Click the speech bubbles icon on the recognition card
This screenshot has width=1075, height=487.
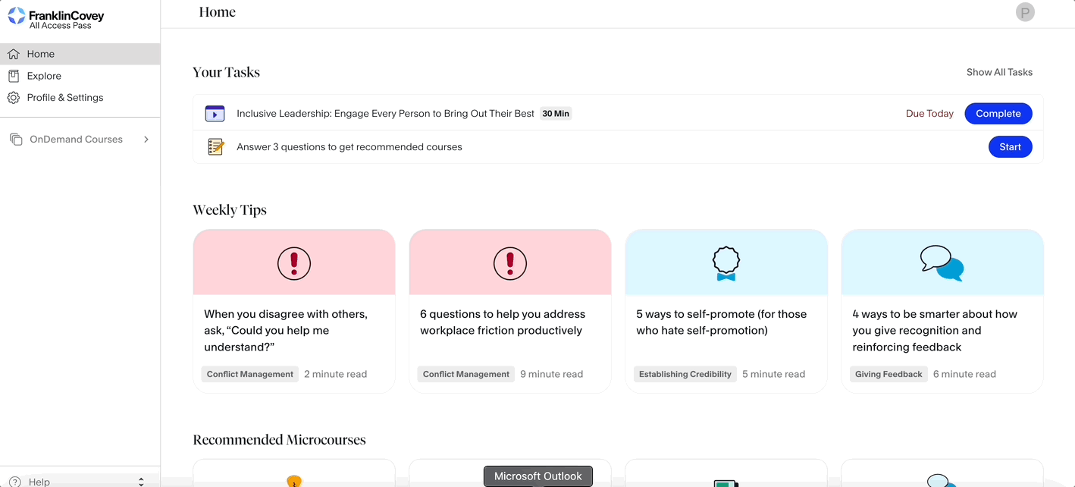[x=942, y=263]
